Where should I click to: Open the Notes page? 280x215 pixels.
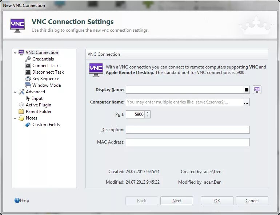click(x=31, y=118)
